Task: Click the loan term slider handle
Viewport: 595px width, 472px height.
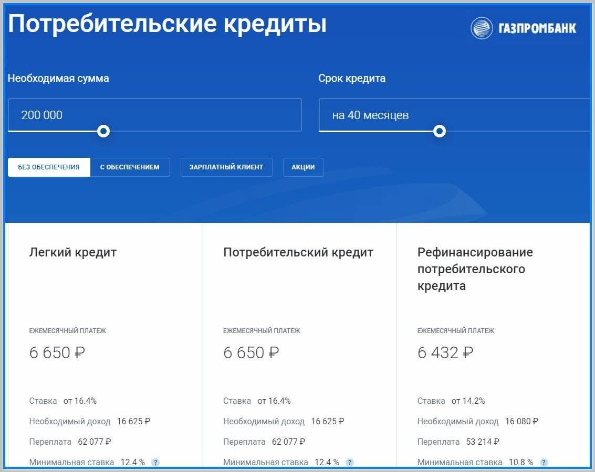Action: coord(440,131)
